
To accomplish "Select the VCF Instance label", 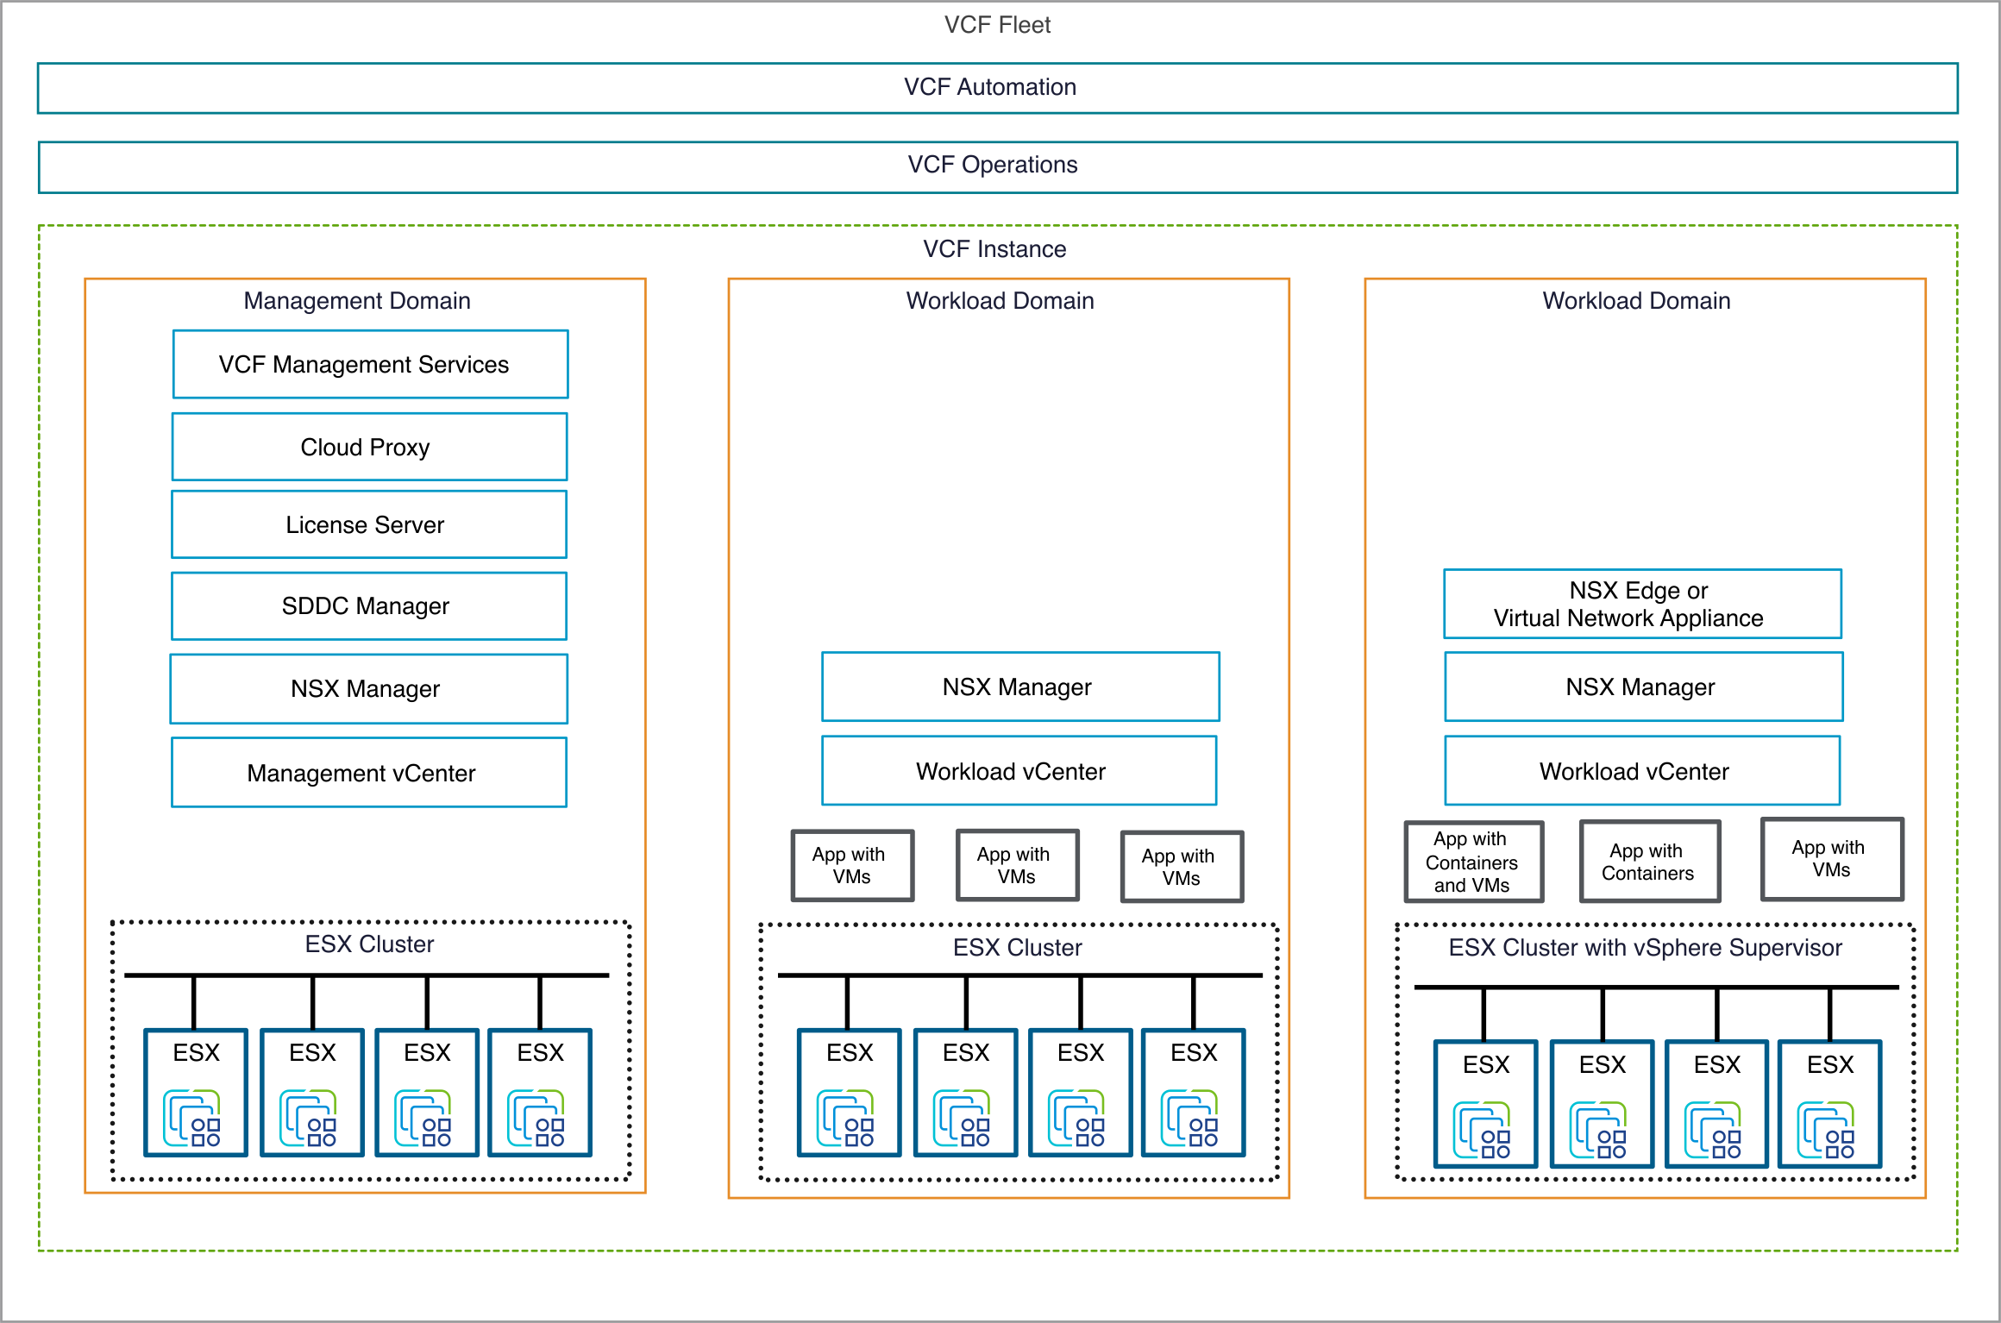I will 994,249.
